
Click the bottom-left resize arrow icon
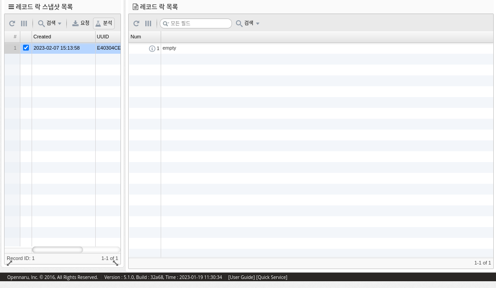click(9, 263)
